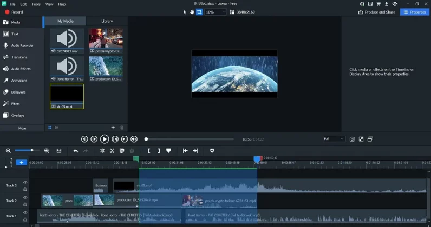Click the scissors cut icon in timeline toolbar
Screen dimensions: 431x227
pyautogui.click(x=112, y=151)
